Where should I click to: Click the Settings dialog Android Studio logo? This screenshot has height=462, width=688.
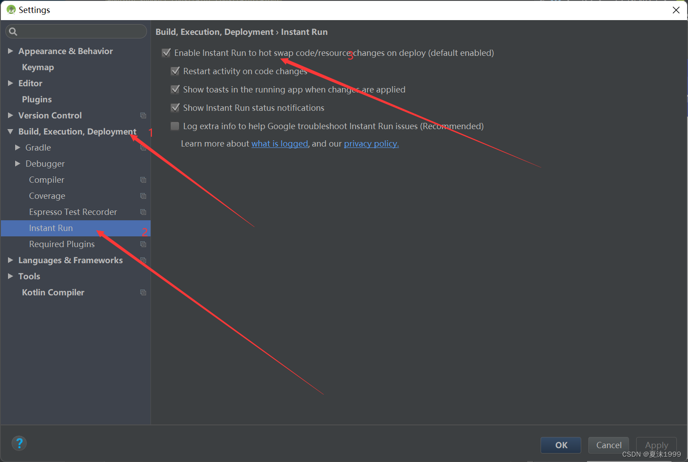(x=11, y=9)
